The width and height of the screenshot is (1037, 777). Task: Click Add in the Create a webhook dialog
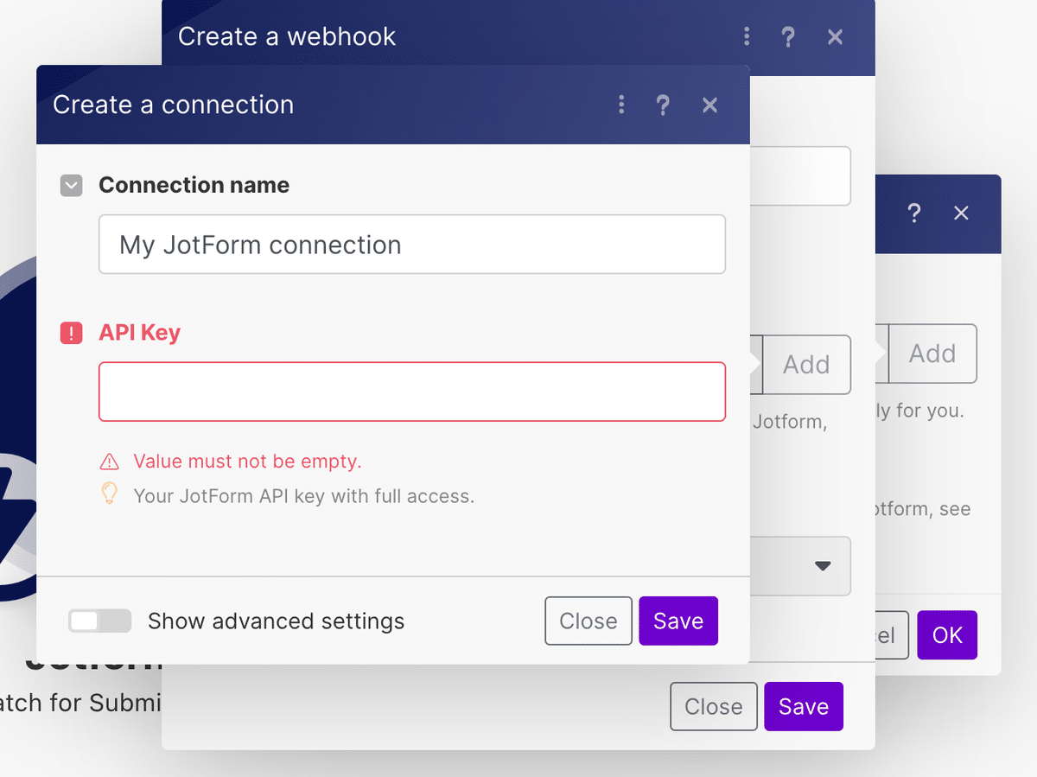[x=806, y=365]
